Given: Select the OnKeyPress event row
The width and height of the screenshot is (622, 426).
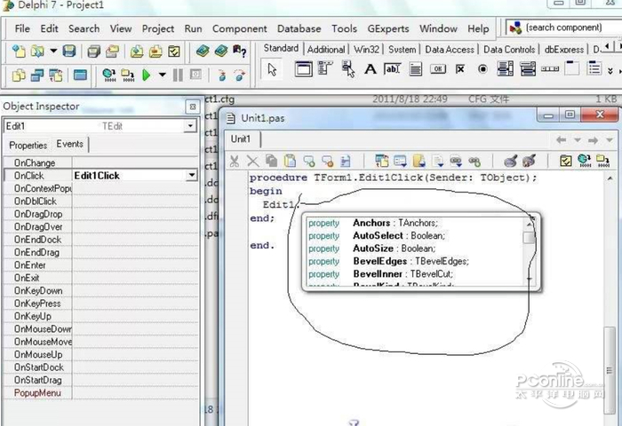Looking at the screenshot, I should tap(100, 304).
